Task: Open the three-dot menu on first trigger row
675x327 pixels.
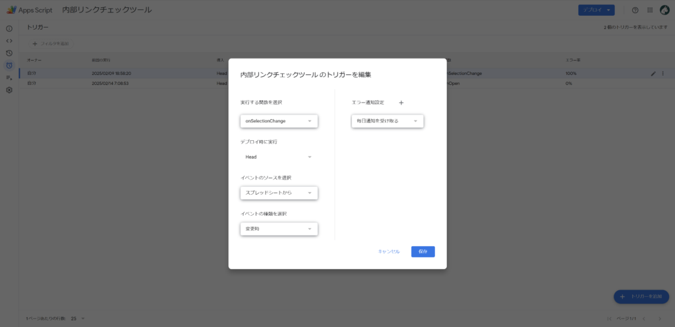Action: point(663,73)
